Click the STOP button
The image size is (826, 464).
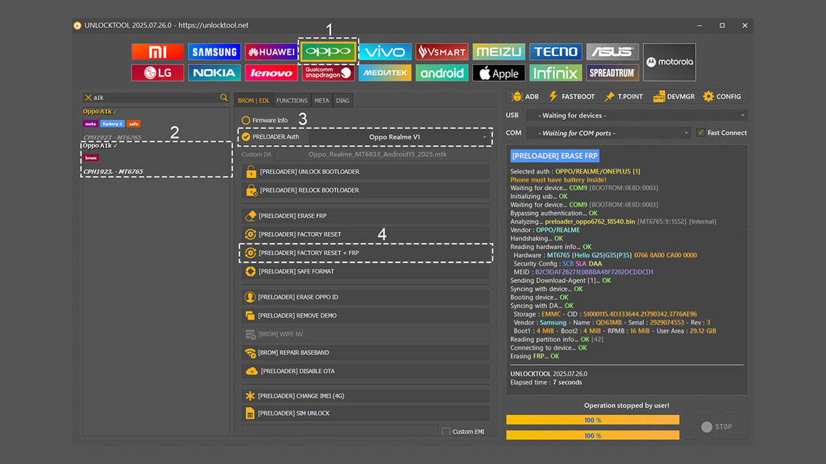click(x=716, y=427)
